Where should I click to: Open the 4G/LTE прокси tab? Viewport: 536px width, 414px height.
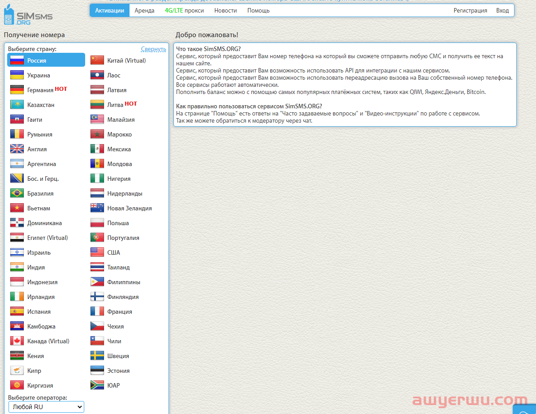click(184, 11)
